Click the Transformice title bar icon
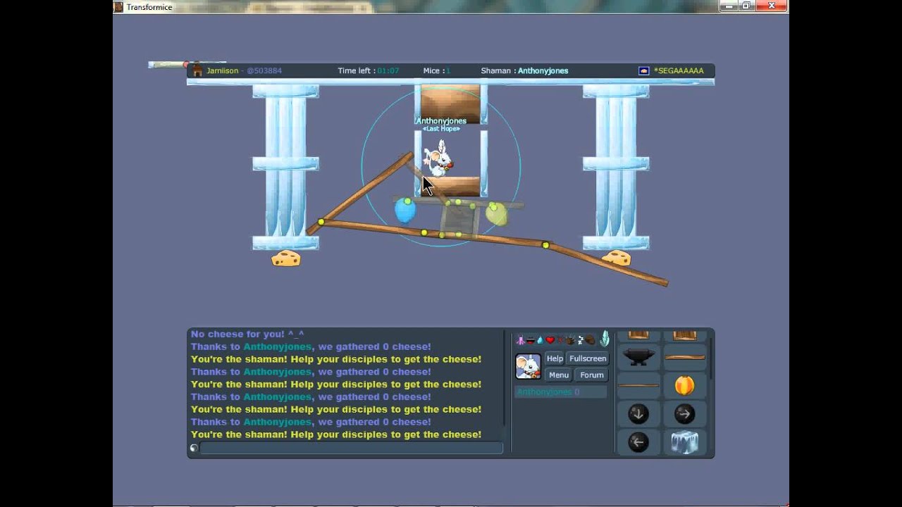This screenshot has width=902, height=507. (x=118, y=7)
